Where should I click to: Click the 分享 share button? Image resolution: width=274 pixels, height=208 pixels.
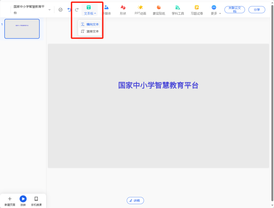point(256,9)
